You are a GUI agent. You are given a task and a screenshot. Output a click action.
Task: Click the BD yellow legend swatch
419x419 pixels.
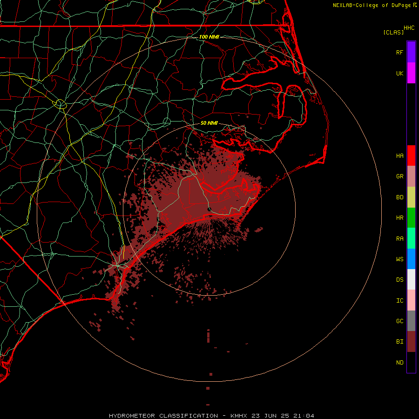click(411, 197)
